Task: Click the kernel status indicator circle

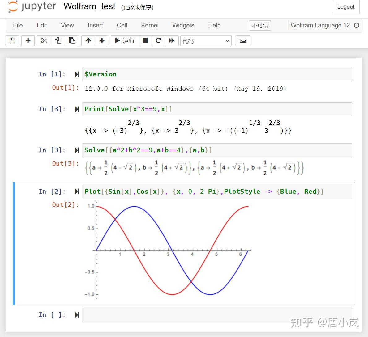Action: [357, 25]
